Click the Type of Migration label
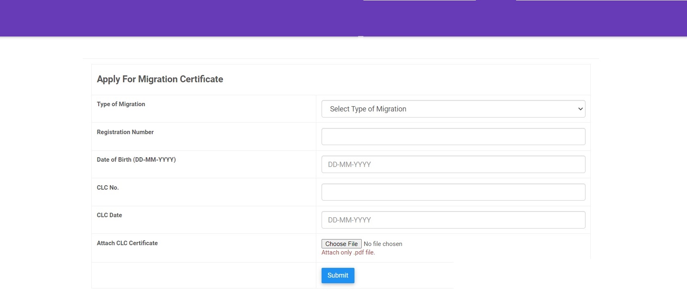The height and width of the screenshot is (295, 687). click(121, 104)
